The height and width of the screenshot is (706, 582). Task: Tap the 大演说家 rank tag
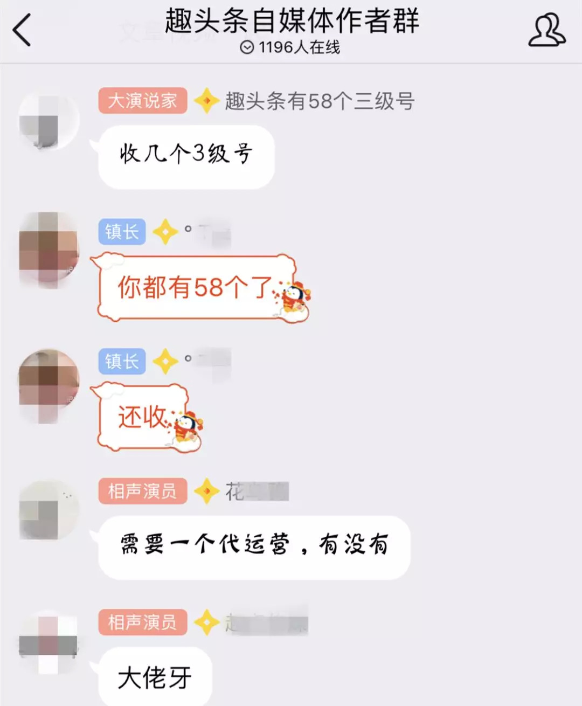[x=143, y=101]
